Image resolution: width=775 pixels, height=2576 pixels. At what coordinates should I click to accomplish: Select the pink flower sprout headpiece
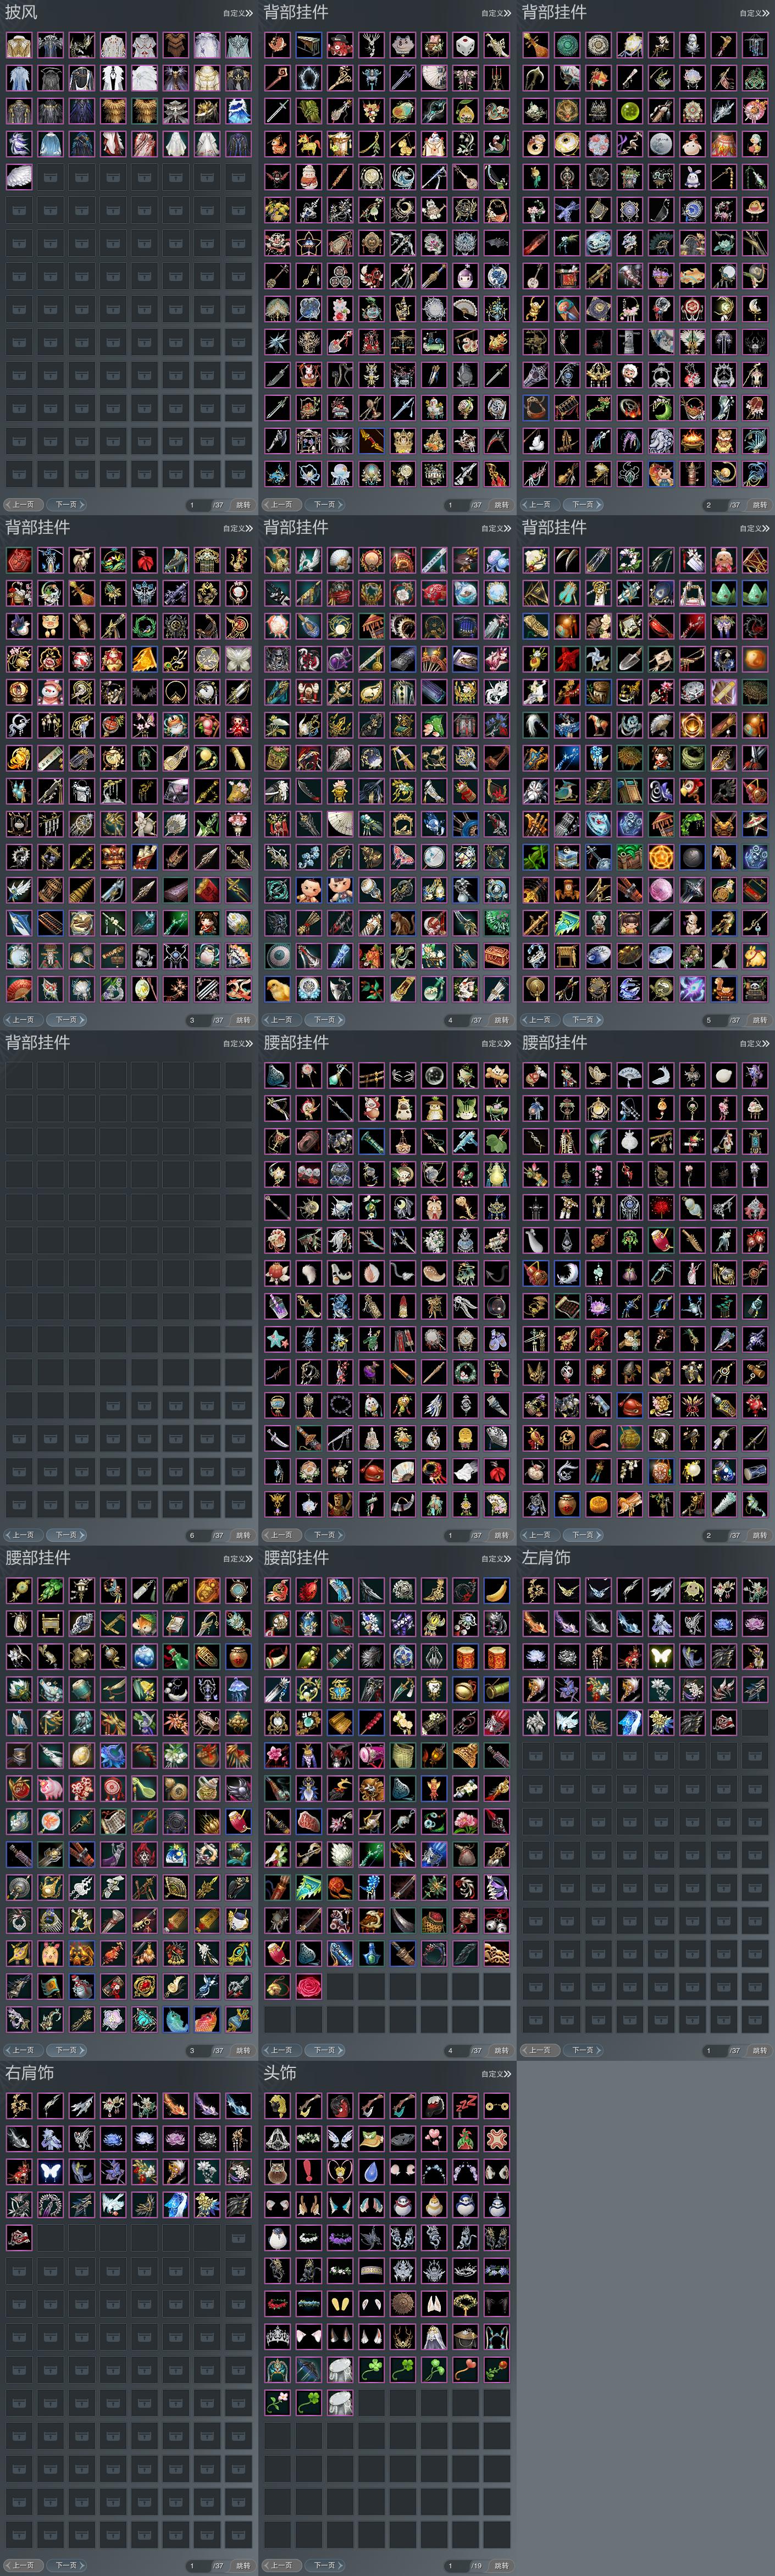tap(277, 2403)
